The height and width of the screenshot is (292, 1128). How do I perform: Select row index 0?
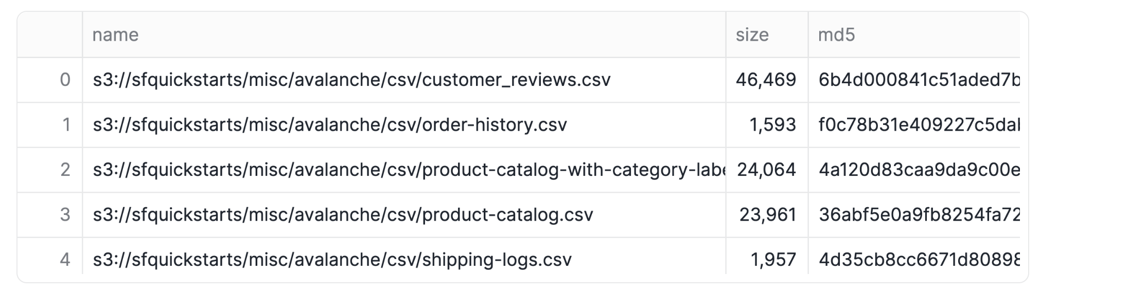point(50,80)
